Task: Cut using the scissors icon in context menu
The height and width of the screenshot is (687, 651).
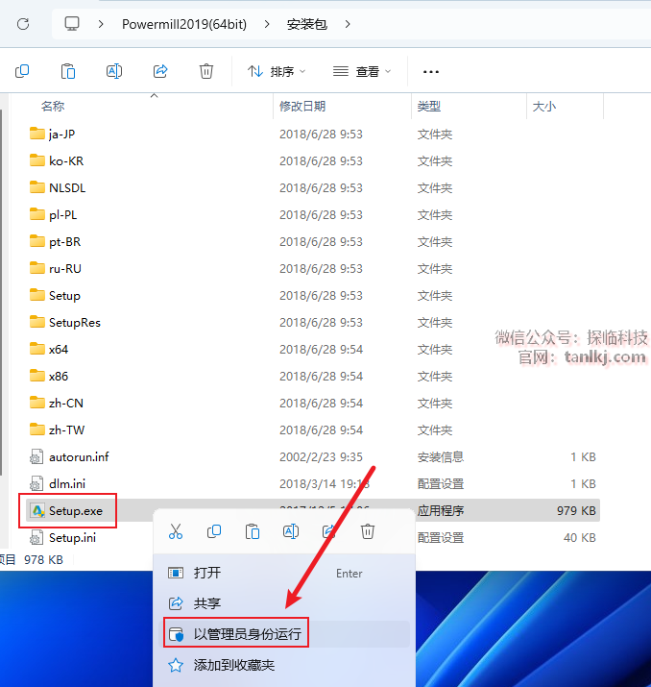Action: (176, 531)
